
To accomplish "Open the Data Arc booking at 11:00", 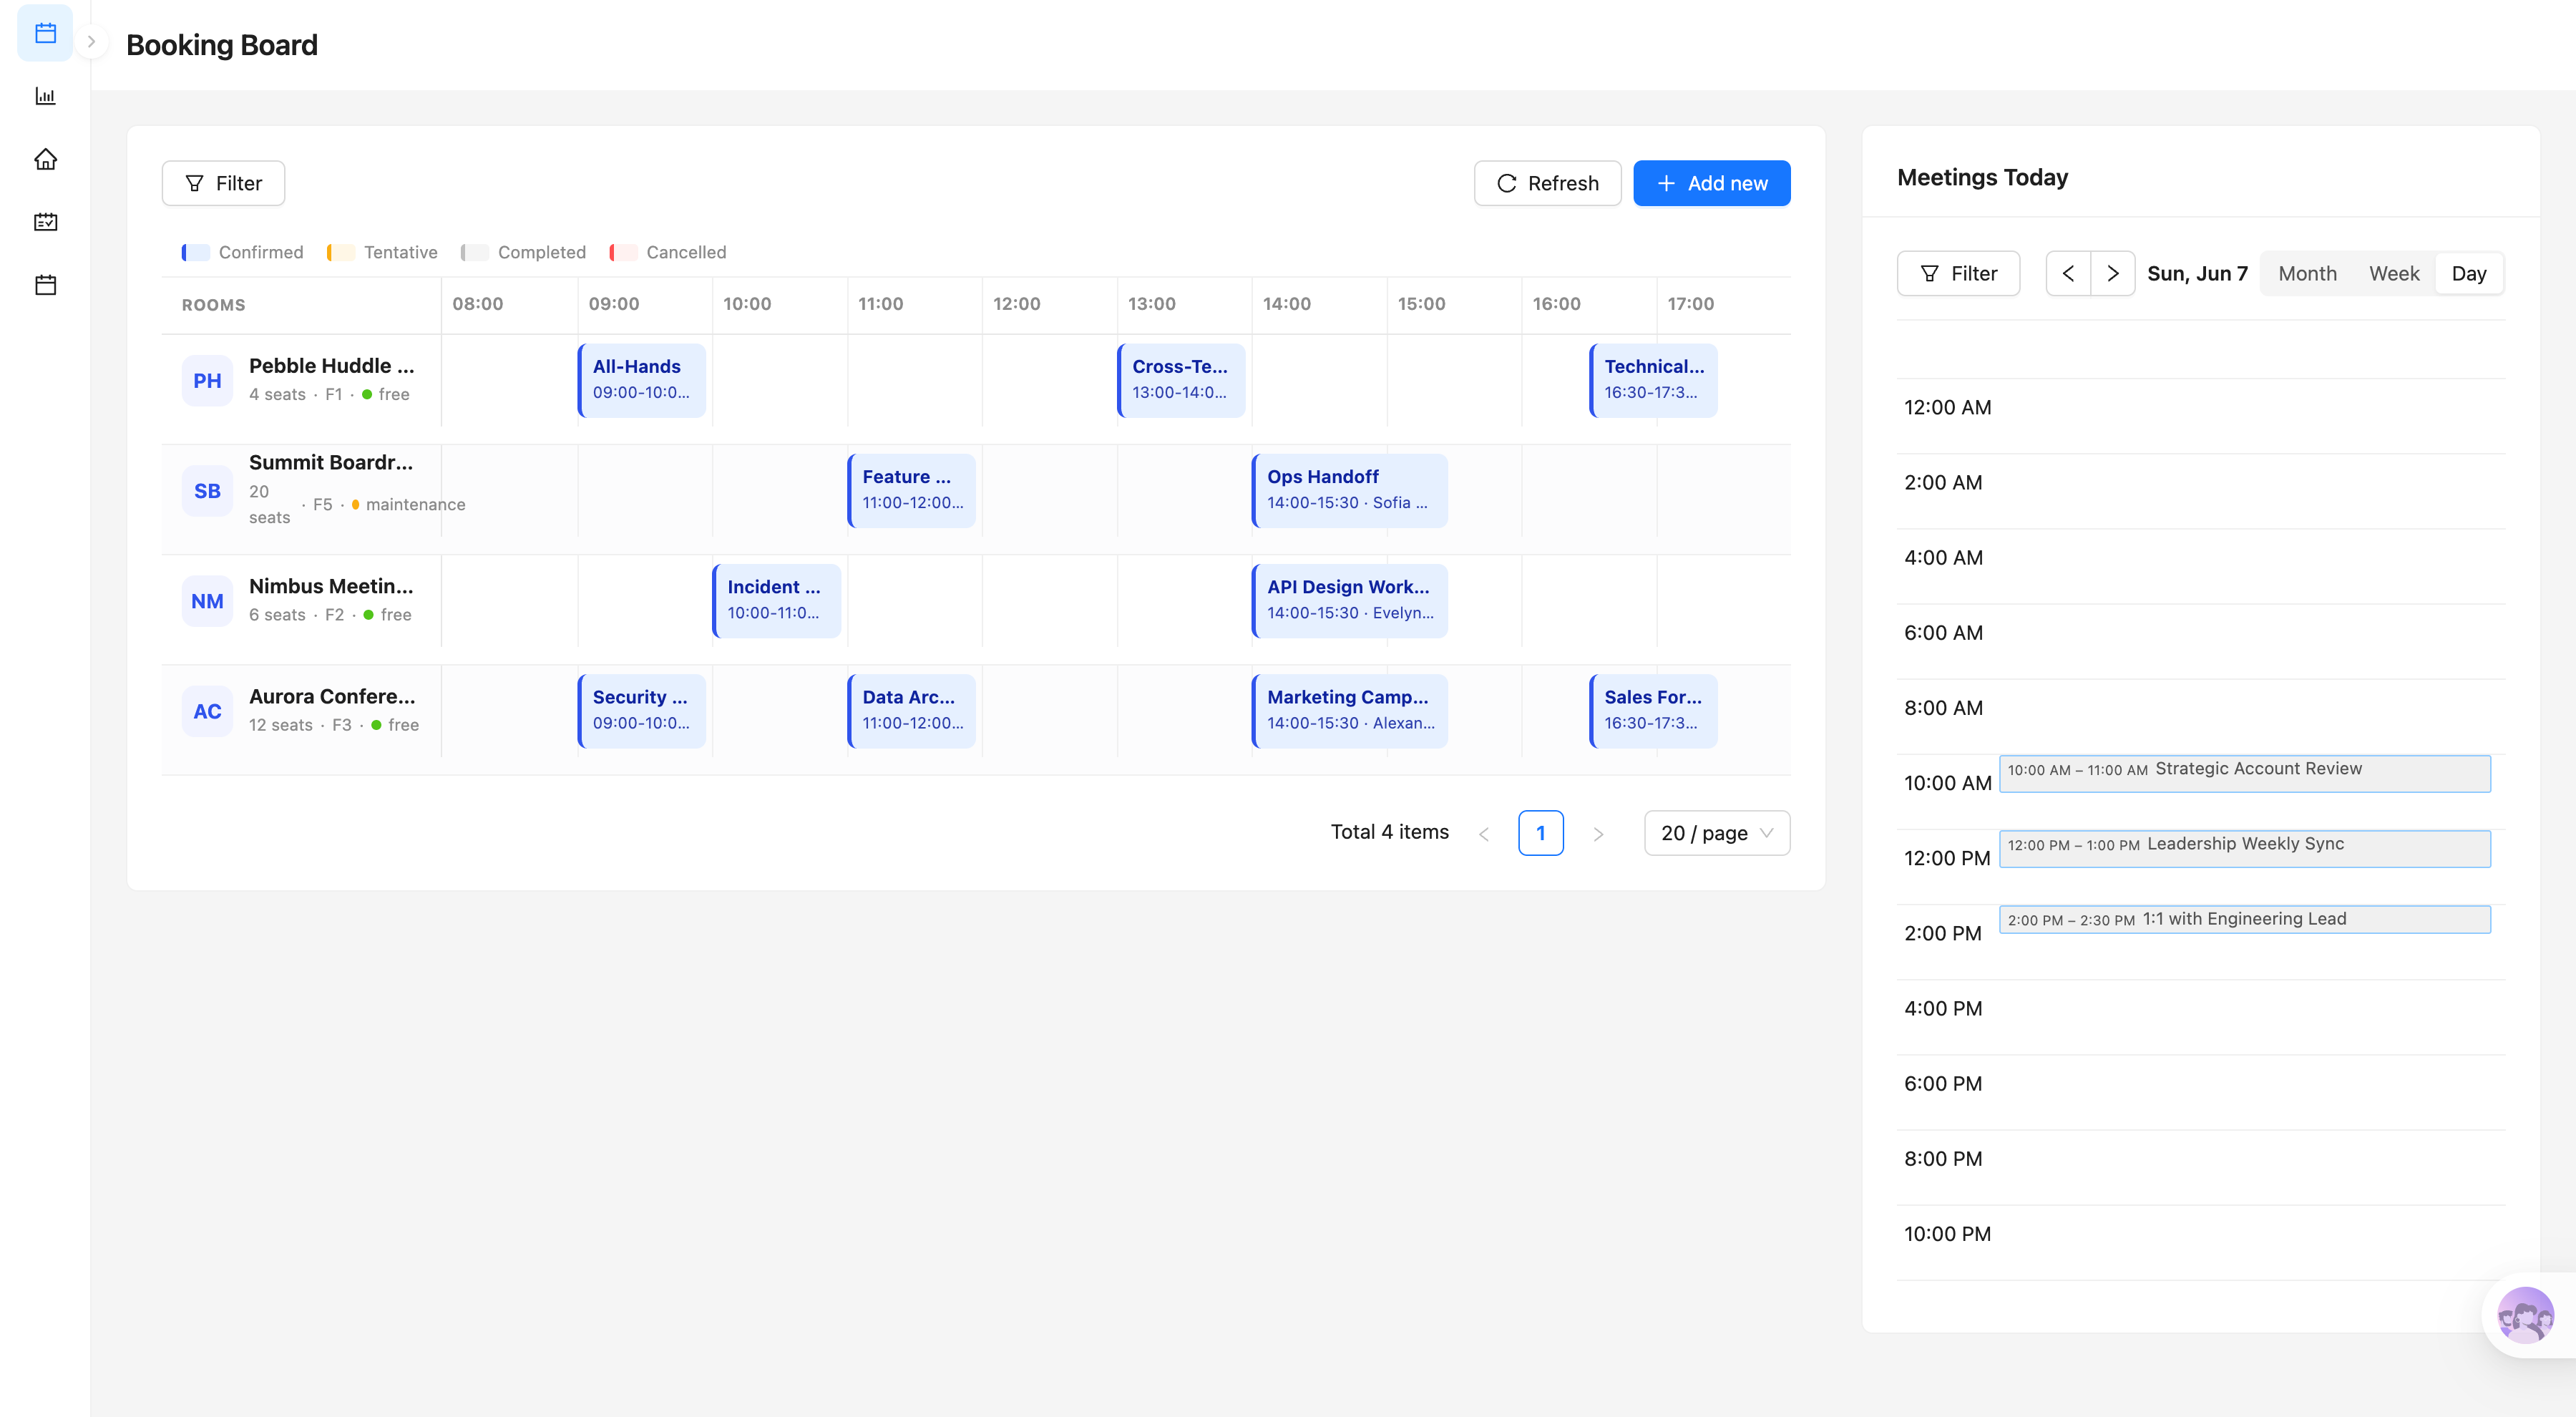I will pyautogui.click(x=911, y=710).
